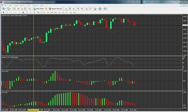This screenshot has height=112, width=188.
Task: Switch chart to line chart
Action: point(74,9)
